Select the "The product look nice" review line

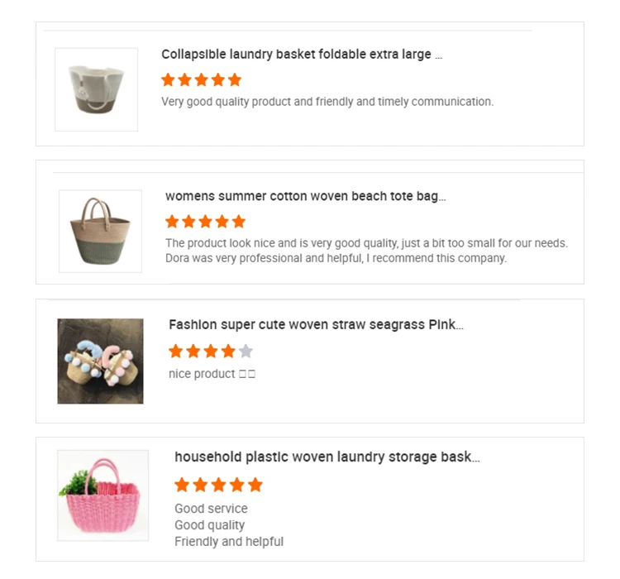pos(366,243)
